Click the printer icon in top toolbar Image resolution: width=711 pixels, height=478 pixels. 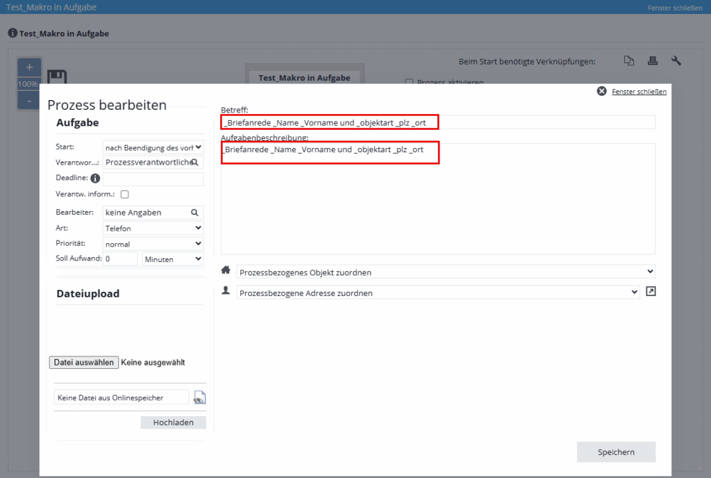(653, 61)
